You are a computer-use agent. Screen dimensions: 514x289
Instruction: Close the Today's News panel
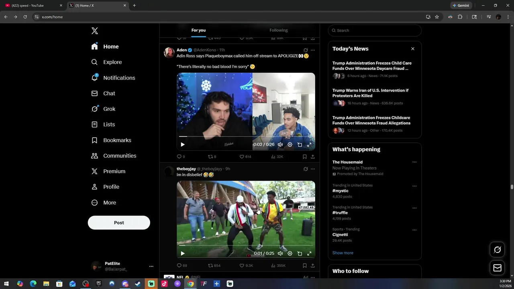[413, 49]
